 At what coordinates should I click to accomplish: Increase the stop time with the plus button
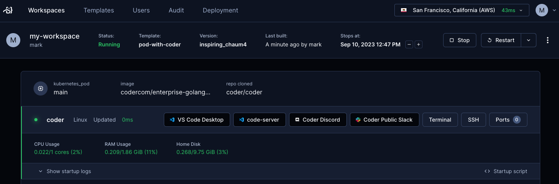click(x=419, y=44)
